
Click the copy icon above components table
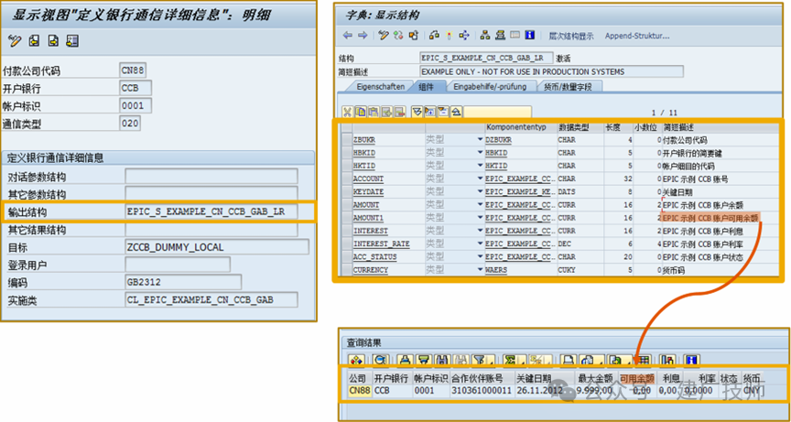pyautogui.click(x=360, y=112)
